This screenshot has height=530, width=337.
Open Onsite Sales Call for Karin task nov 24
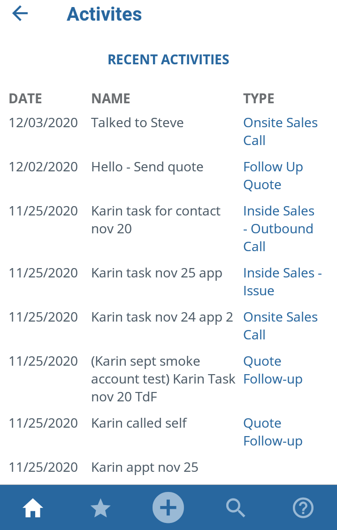280,326
